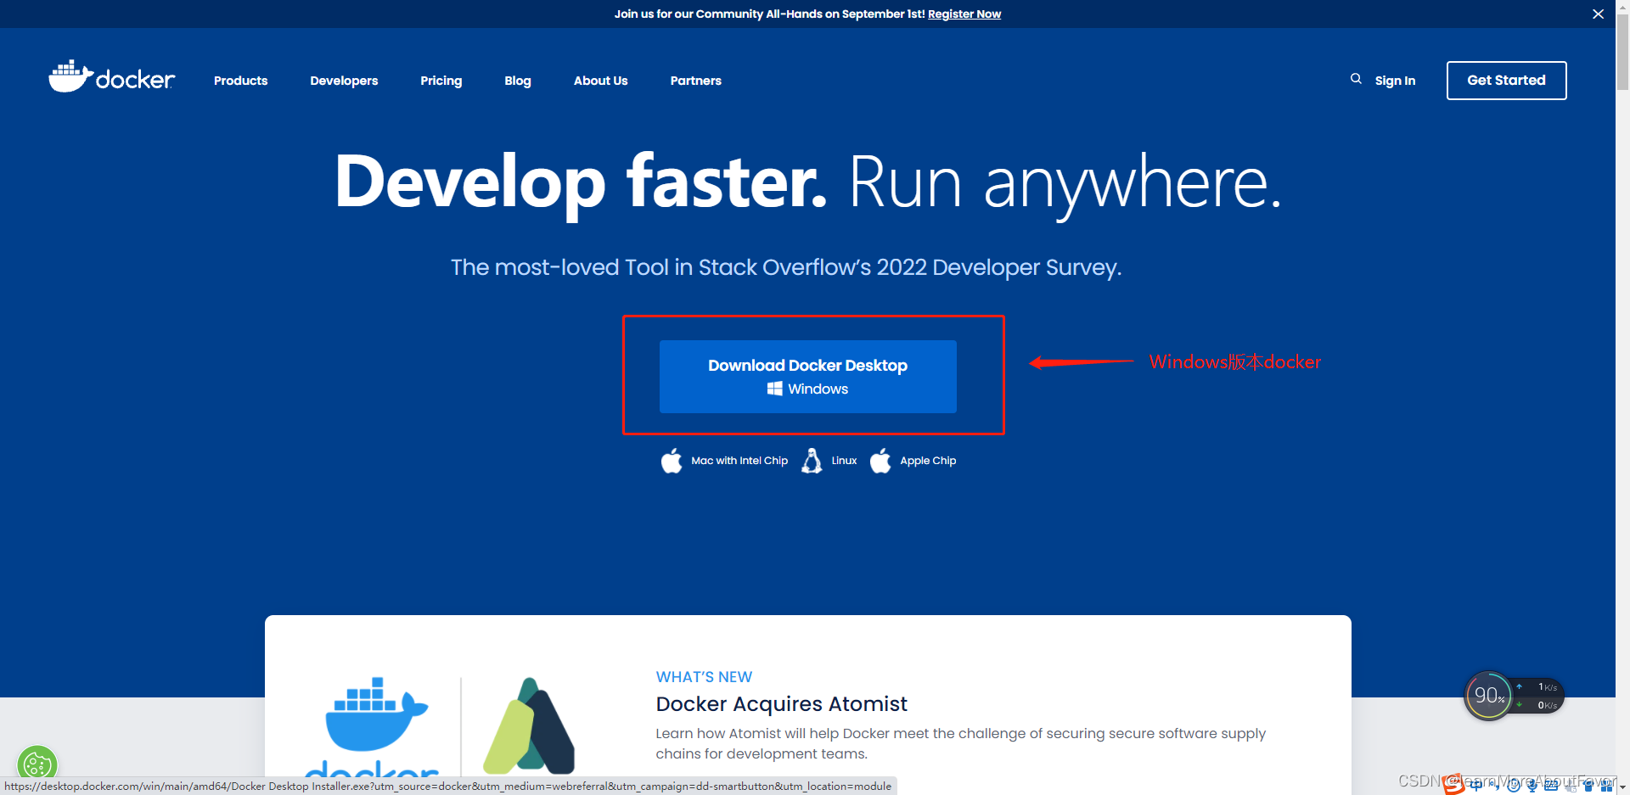Open the Products menu

click(240, 81)
